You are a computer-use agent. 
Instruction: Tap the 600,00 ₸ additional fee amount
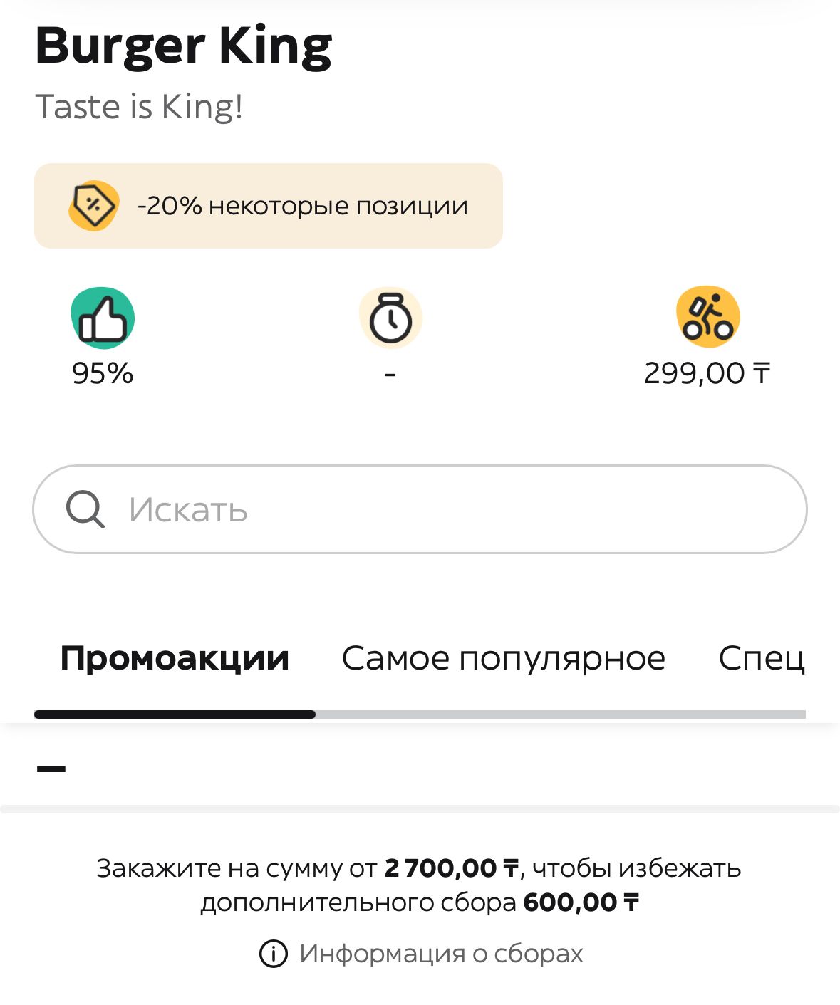click(x=581, y=902)
